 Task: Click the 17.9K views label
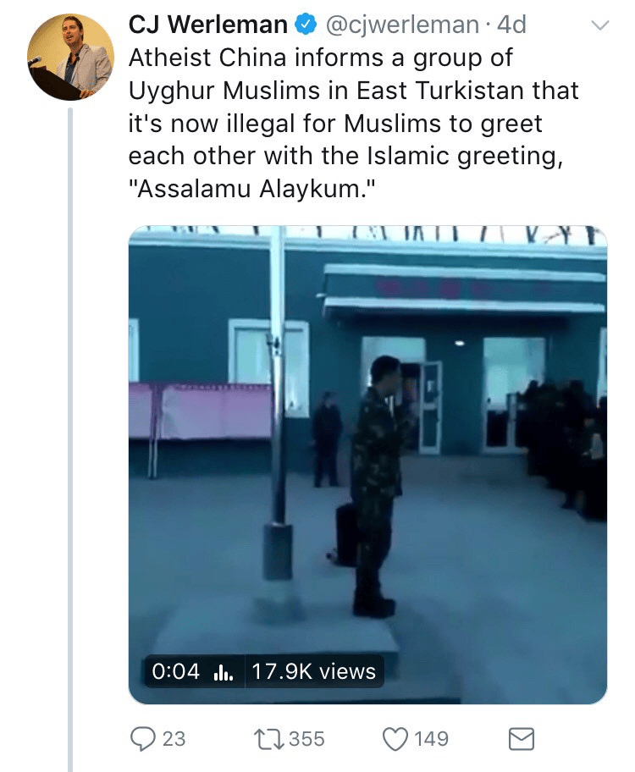pyautogui.click(x=314, y=671)
